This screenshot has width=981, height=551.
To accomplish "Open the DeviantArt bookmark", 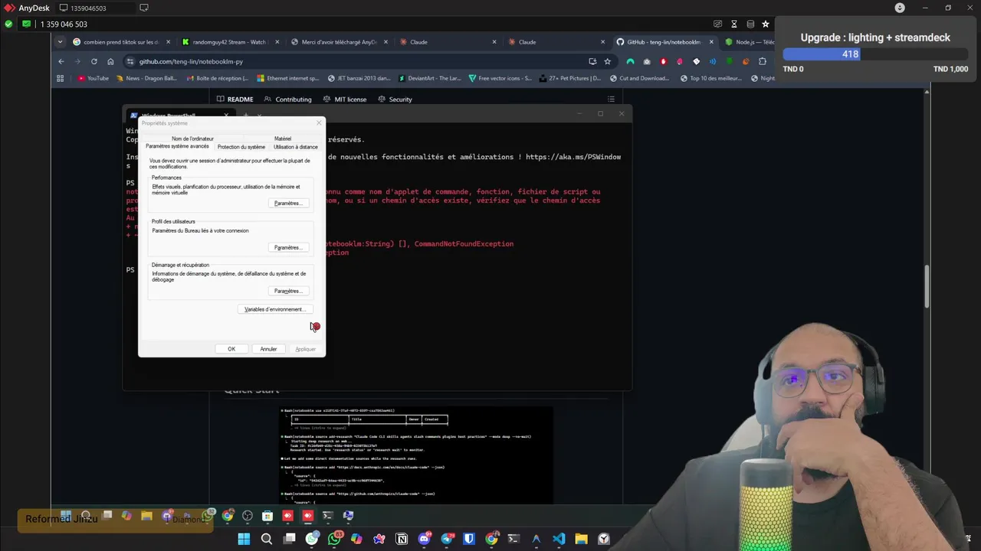I will coord(428,78).
